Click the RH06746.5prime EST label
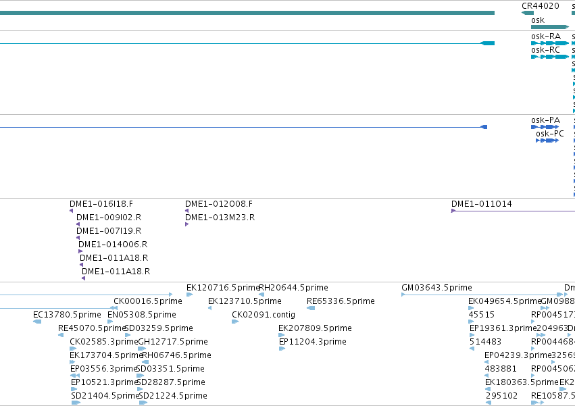Image resolution: width=575 pixels, height=406 pixels. point(176,355)
